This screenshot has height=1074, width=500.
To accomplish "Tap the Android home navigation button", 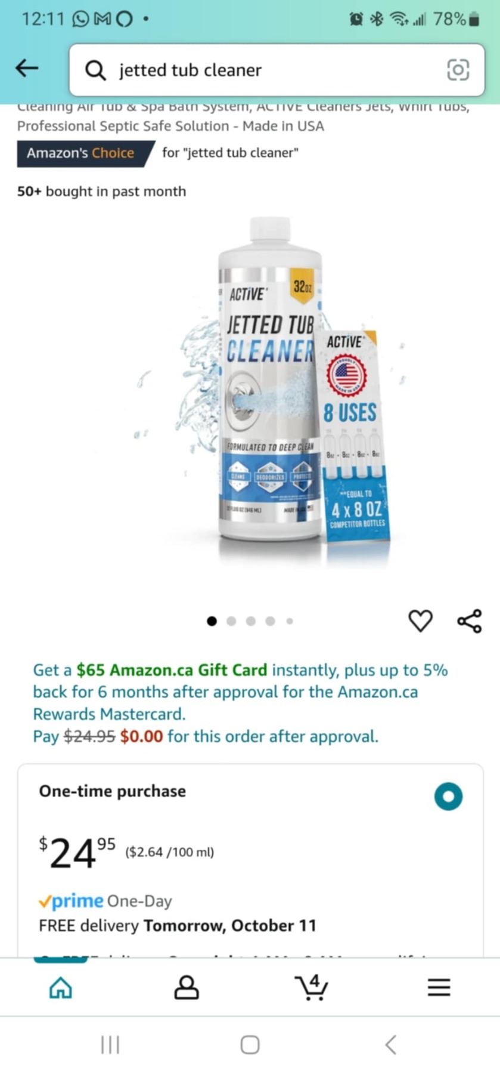I will [250, 1045].
